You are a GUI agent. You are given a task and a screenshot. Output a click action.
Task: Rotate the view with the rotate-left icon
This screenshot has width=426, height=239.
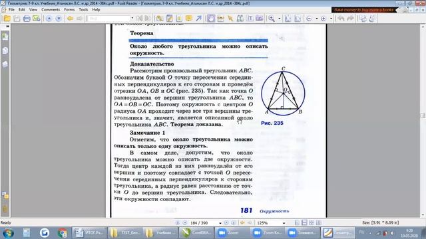(363, 19)
